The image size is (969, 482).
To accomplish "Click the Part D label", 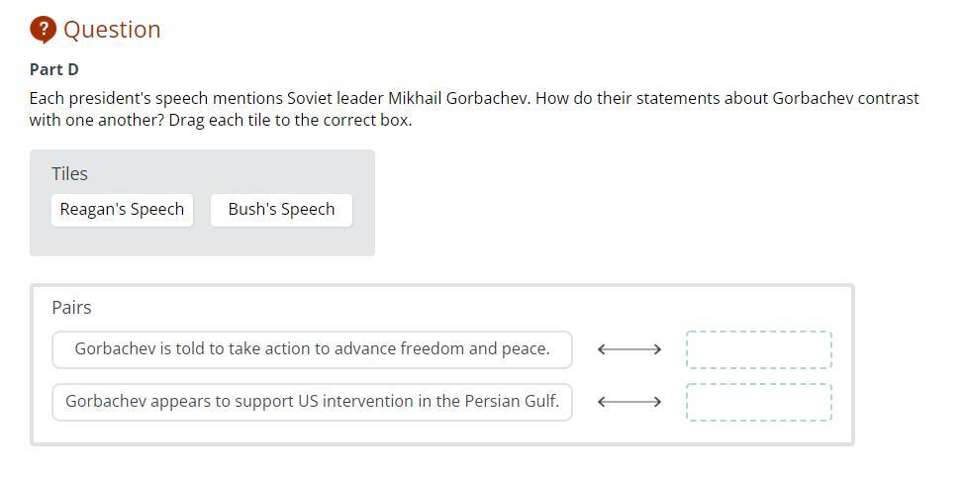I will click(54, 69).
